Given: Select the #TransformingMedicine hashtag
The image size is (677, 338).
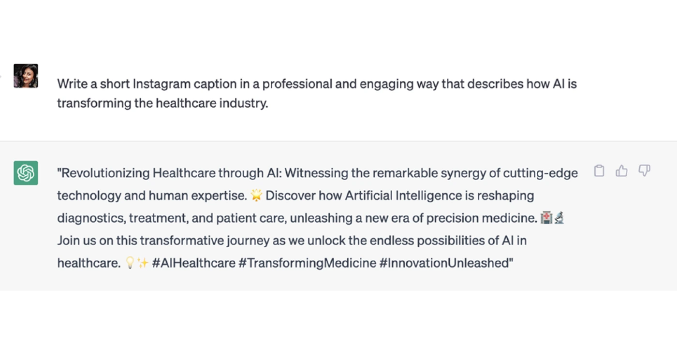Looking at the screenshot, I should pos(307,263).
